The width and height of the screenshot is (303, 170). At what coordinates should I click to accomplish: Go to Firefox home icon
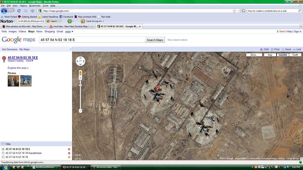coord(33,11)
